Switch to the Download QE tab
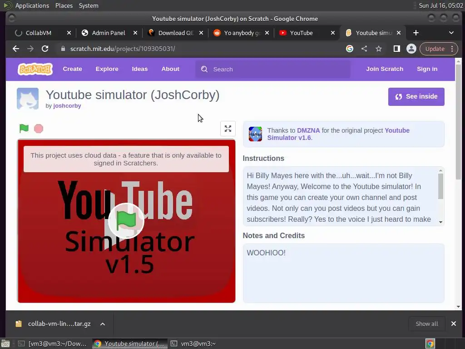 pos(176,33)
